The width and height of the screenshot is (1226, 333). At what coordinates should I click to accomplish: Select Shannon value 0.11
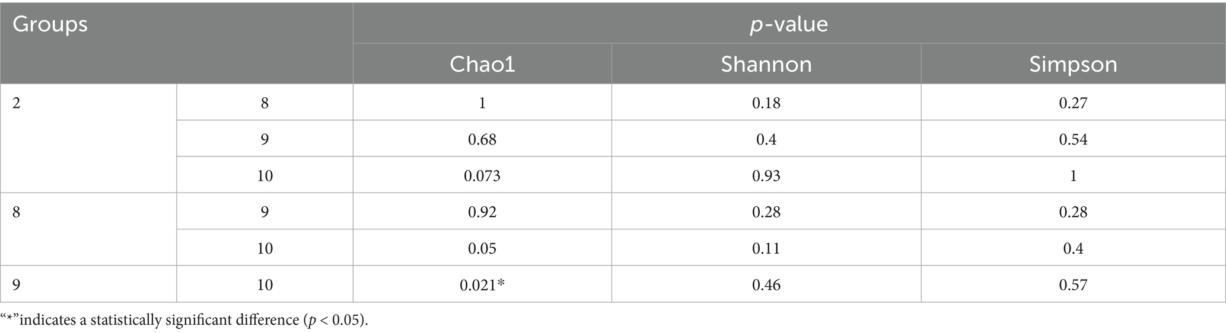(x=766, y=248)
